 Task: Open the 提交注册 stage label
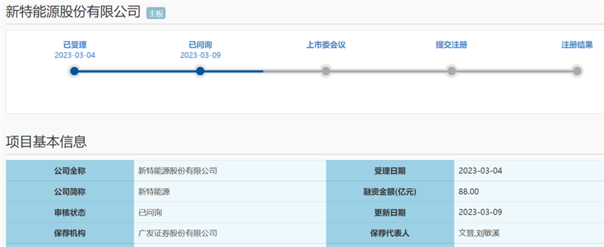[x=452, y=45]
